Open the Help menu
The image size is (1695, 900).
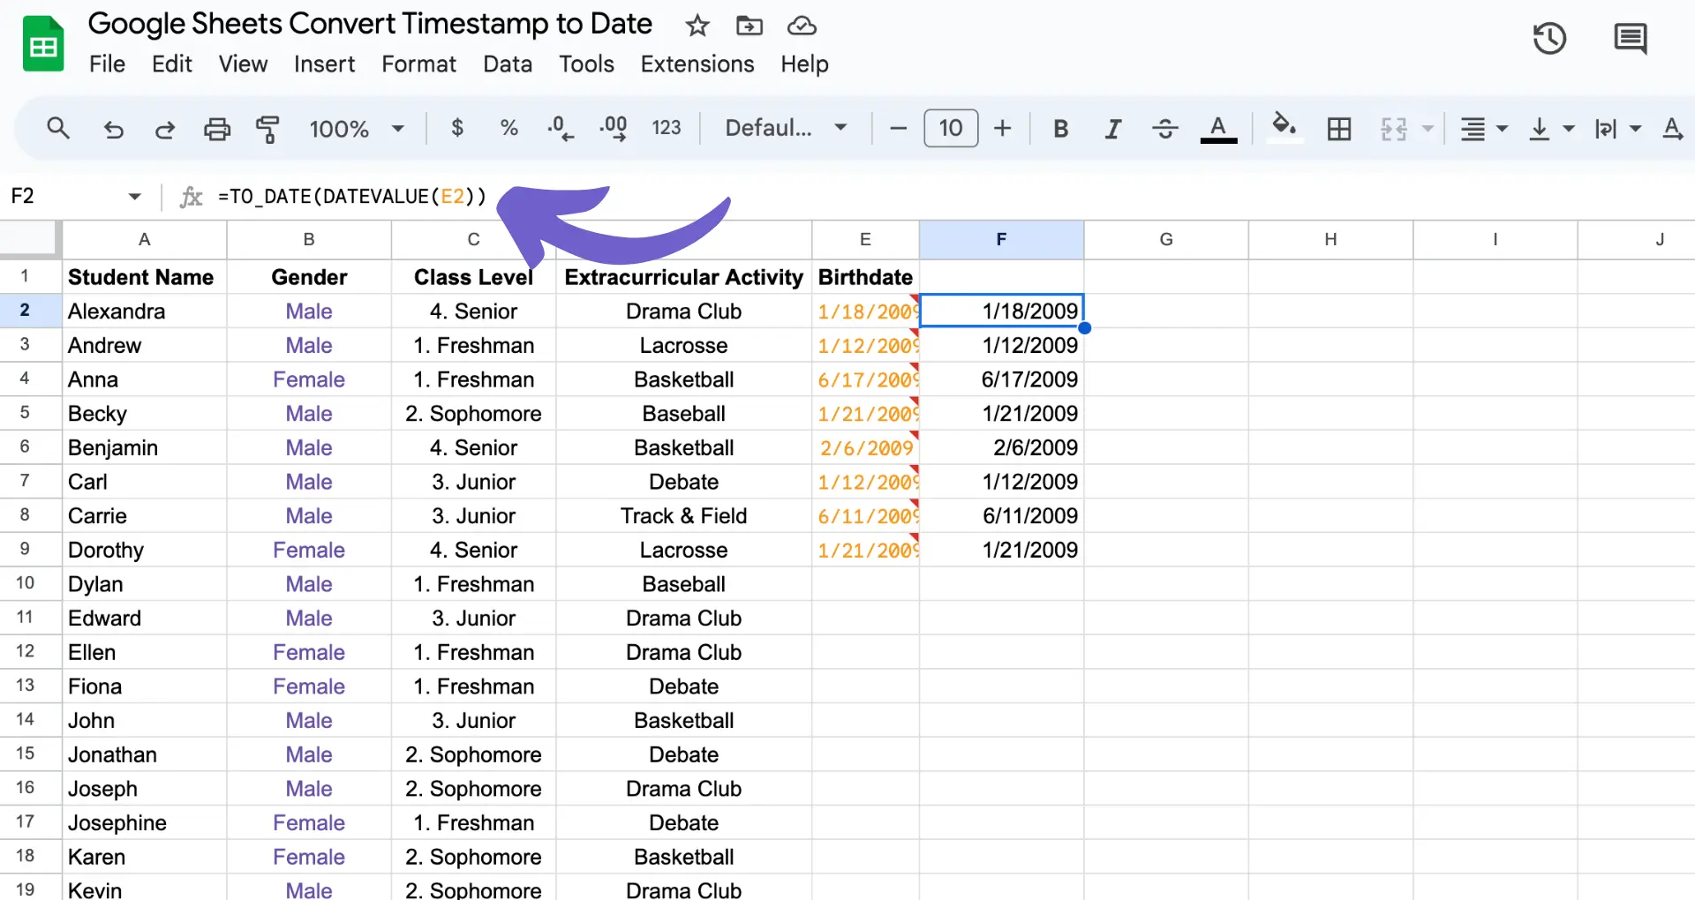coord(804,64)
